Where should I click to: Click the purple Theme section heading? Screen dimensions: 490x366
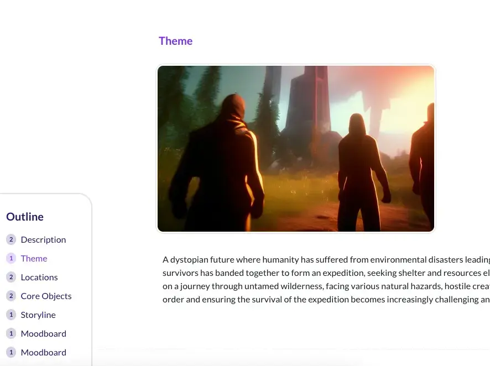pyautogui.click(x=175, y=41)
